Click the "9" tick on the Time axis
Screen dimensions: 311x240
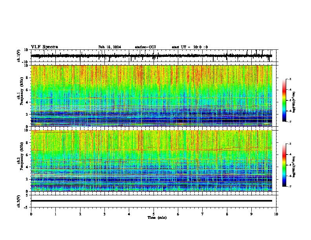coord(251,214)
